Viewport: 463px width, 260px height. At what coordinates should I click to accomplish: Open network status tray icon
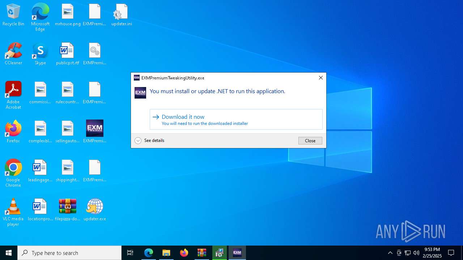408,253
